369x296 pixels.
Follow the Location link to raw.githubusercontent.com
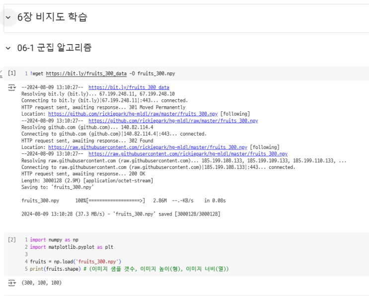[x=148, y=148]
